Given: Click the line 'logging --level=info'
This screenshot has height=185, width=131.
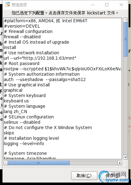Looking at the screenshot, I should coord(24,144).
